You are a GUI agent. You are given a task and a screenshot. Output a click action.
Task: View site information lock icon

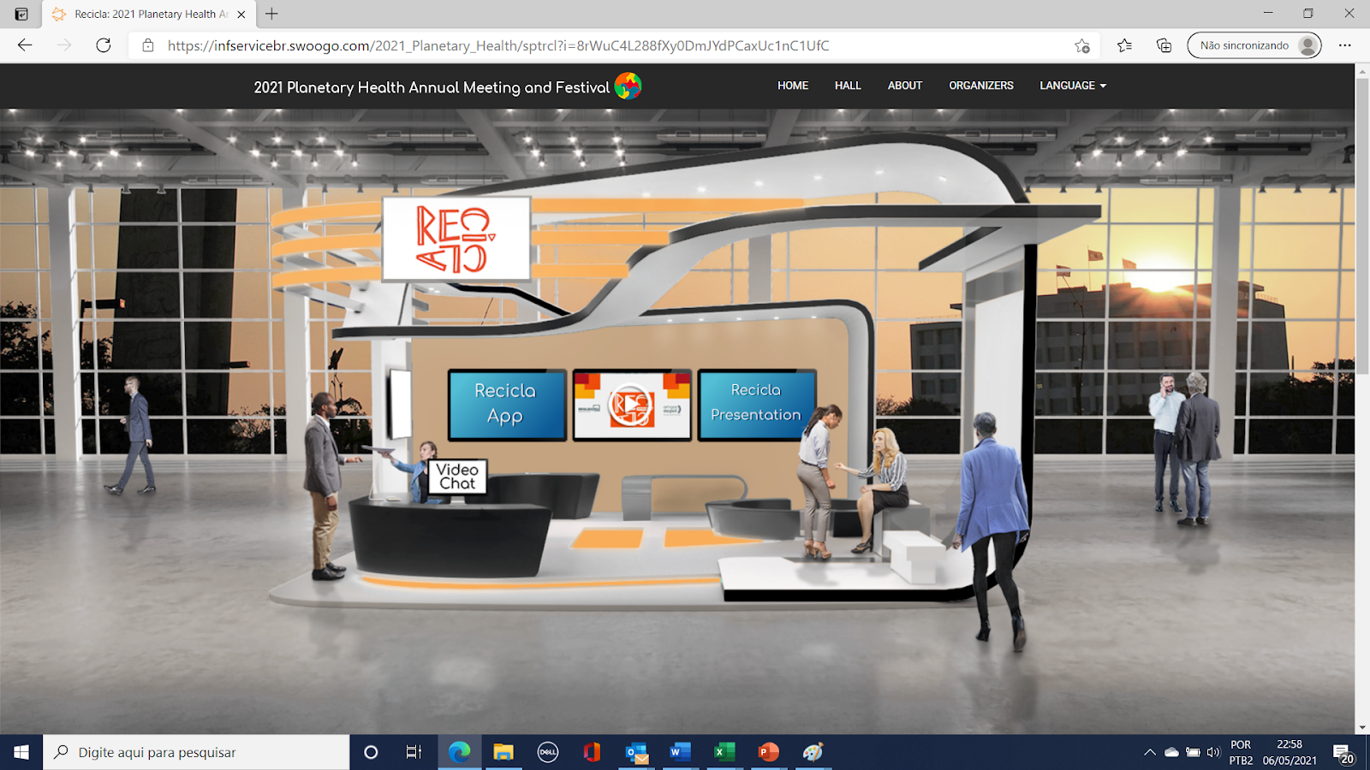coord(148,45)
